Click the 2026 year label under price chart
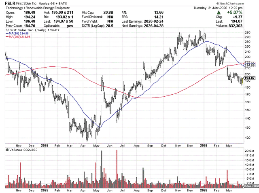This screenshot has width=259, height=193. [x=204, y=145]
